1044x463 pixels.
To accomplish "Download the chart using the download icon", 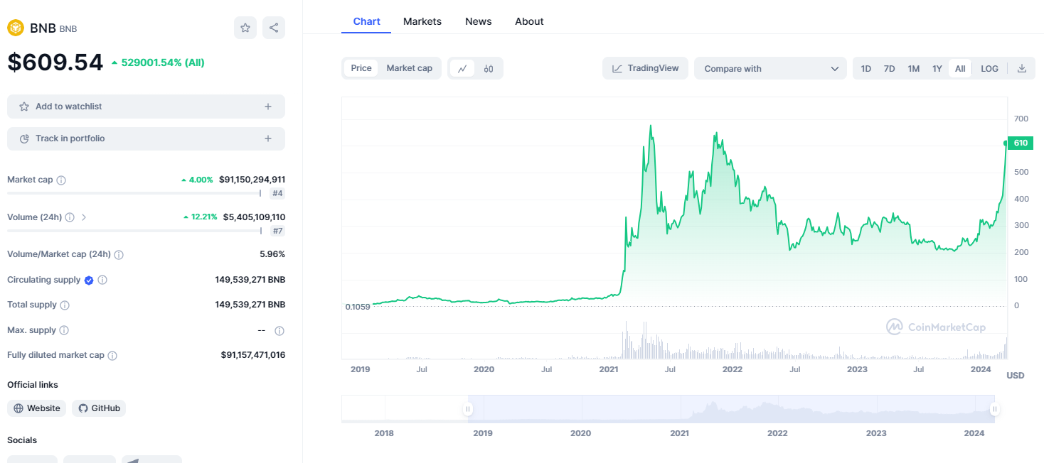I will (1022, 68).
